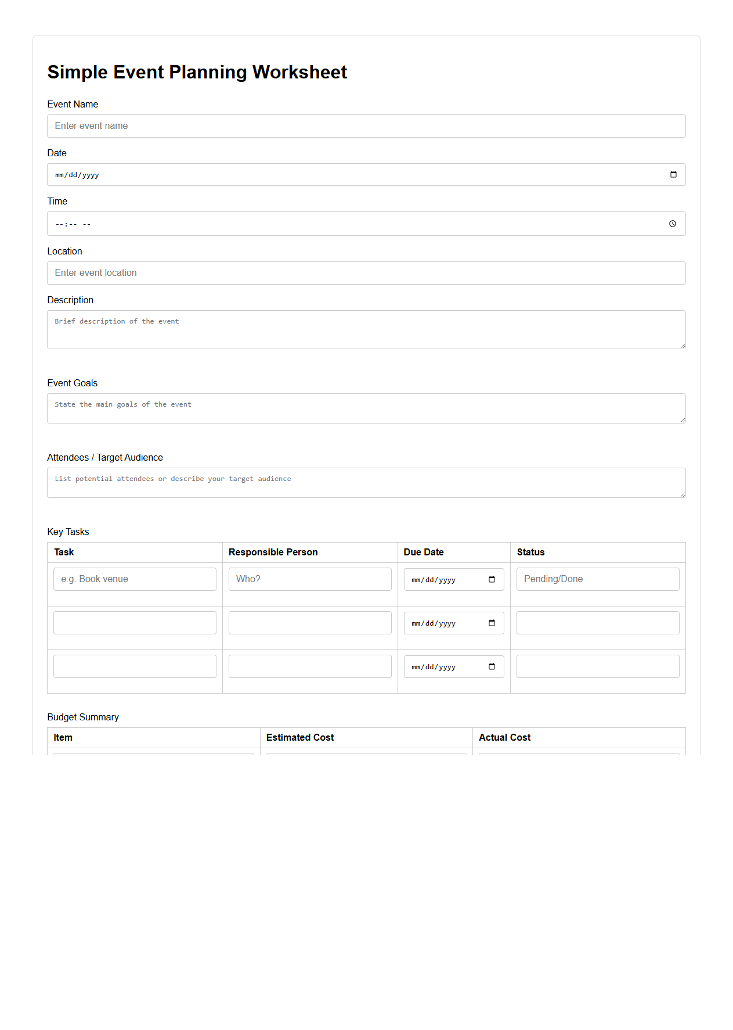Viewport: 733px width, 1030px height.
Task: Click the Description textarea resize handle
Action: [x=683, y=346]
